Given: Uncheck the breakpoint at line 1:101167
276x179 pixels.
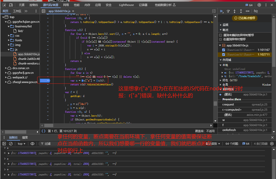Looking at the screenshot, I should click(x=223, y=50).
